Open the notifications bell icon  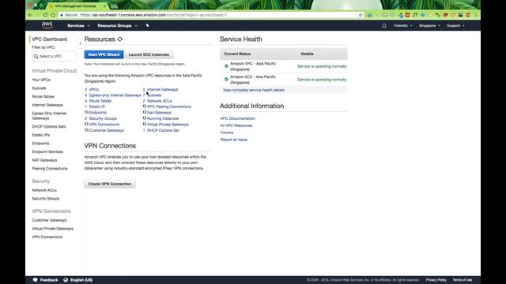384,25
